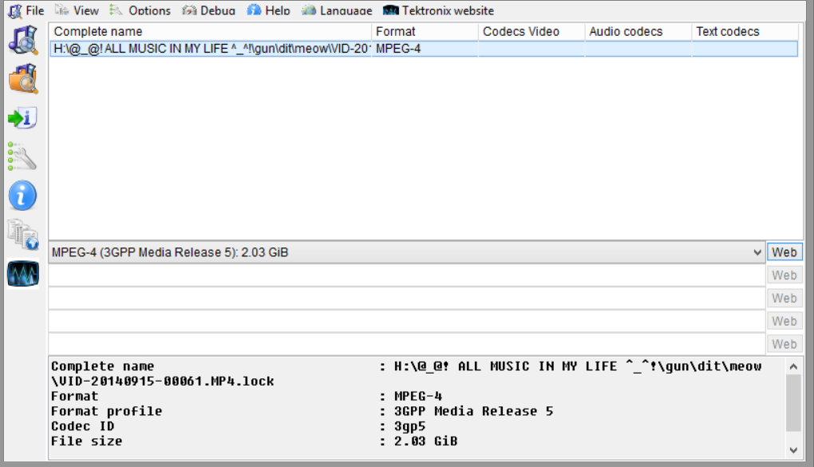The height and width of the screenshot is (467, 814).
Task: Open the File menu
Action: click(26, 10)
